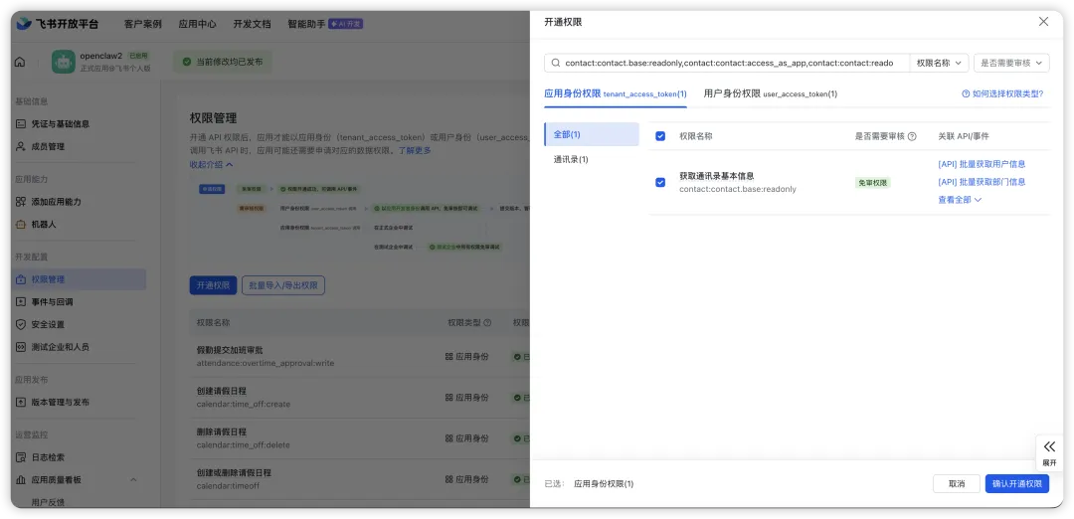
Task: Switch to 应用身份权限 tenant_access_token tab
Action: [x=616, y=93]
